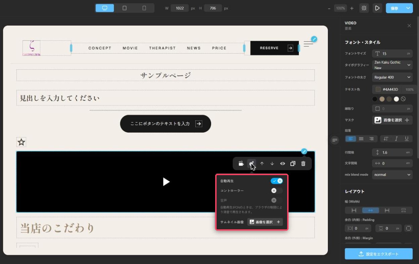The width and height of the screenshot is (419, 264).
Task: Open the Regular 400 font weight dropdown
Action: pos(392,77)
